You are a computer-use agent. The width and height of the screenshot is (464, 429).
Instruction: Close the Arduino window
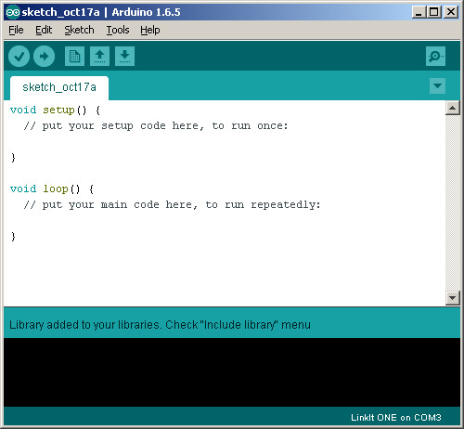click(451, 12)
